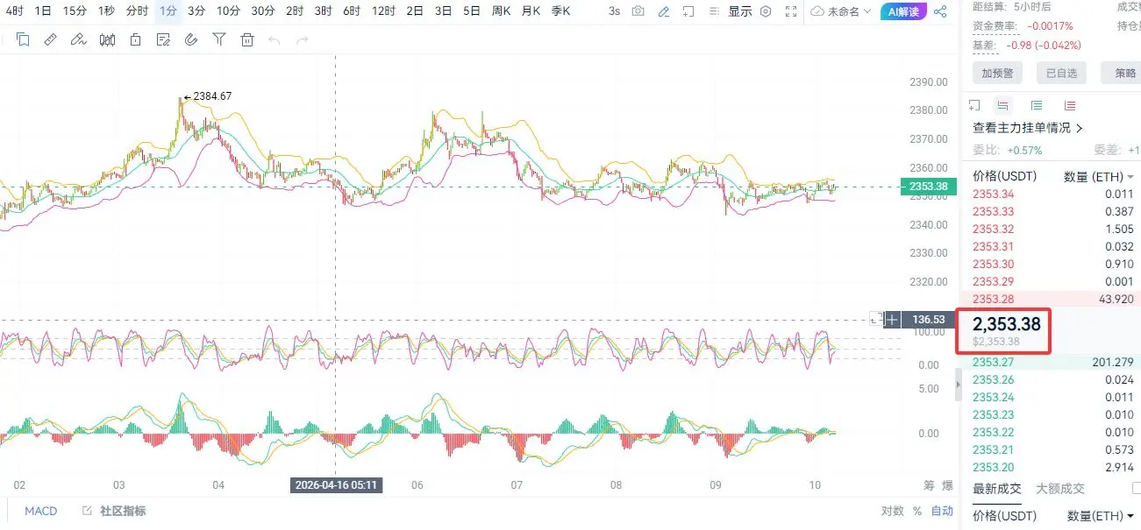The width and height of the screenshot is (1141, 530).
Task: Tick the checkbox beside 大额成交
Action: tap(1137, 488)
